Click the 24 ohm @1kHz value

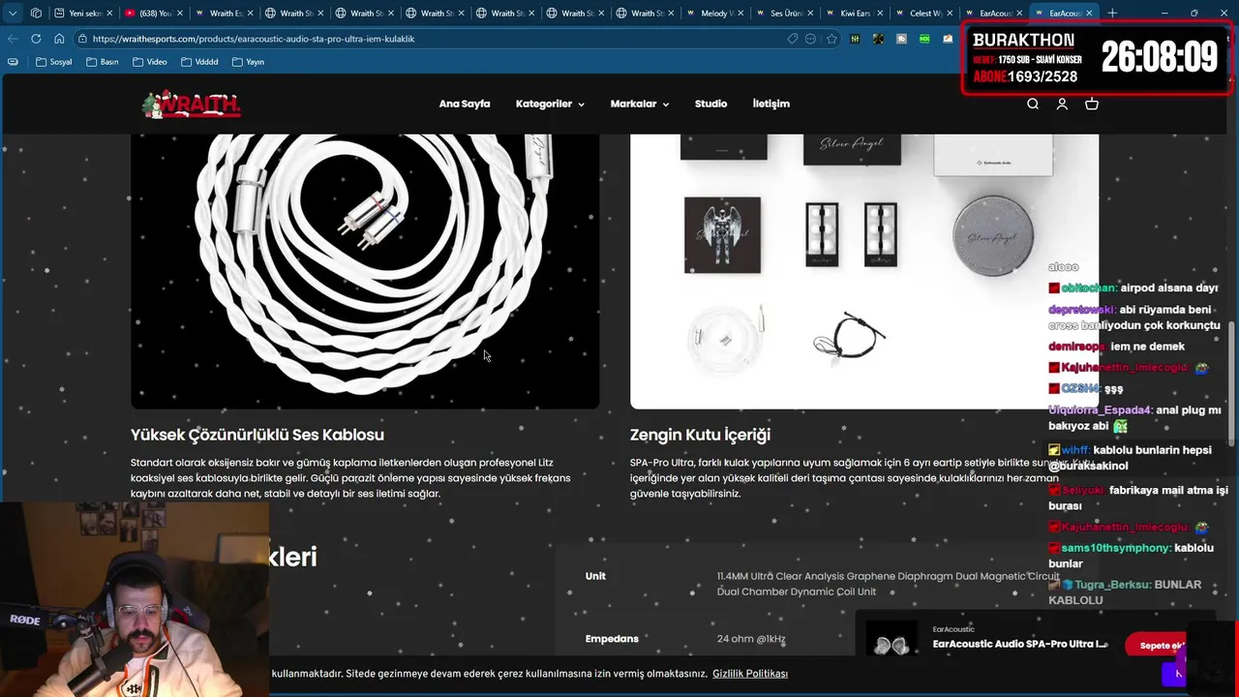click(x=751, y=639)
